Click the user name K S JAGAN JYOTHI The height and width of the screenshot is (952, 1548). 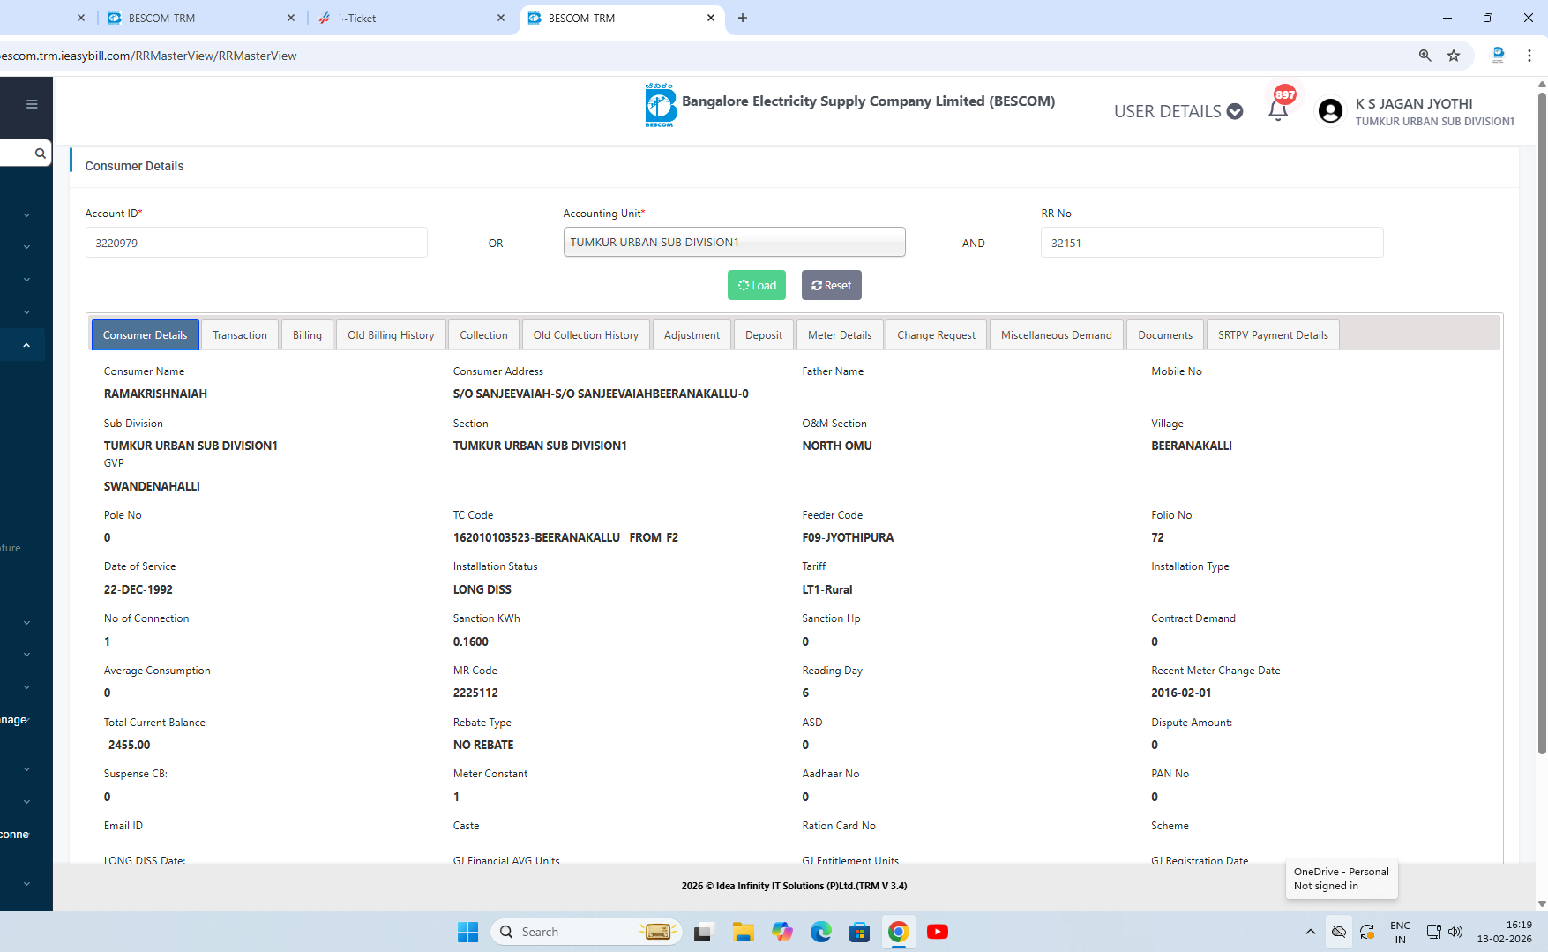click(1414, 104)
